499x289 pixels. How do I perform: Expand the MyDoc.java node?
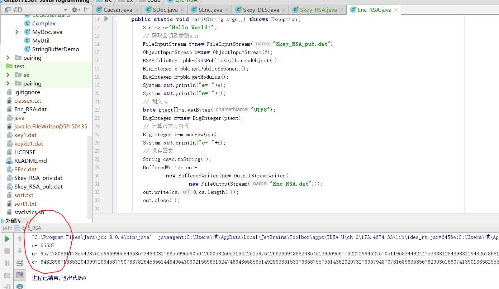[x=17, y=32]
